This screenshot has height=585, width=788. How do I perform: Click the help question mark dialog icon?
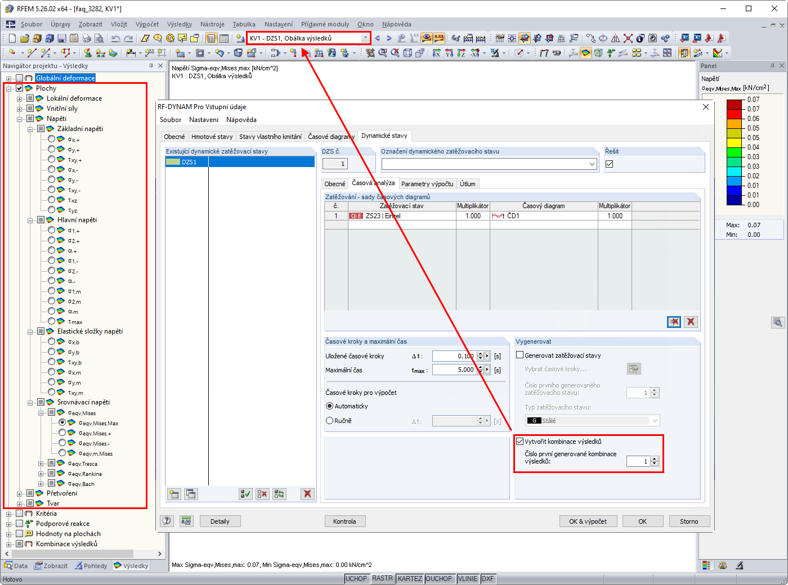[x=167, y=521]
